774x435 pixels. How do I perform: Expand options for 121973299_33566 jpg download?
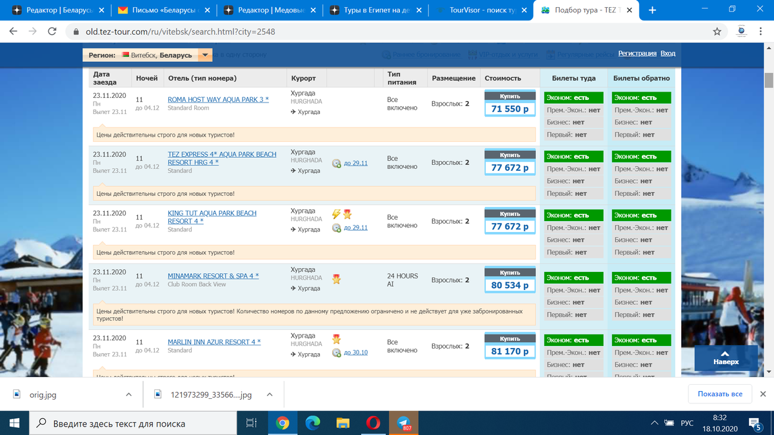click(270, 394)
